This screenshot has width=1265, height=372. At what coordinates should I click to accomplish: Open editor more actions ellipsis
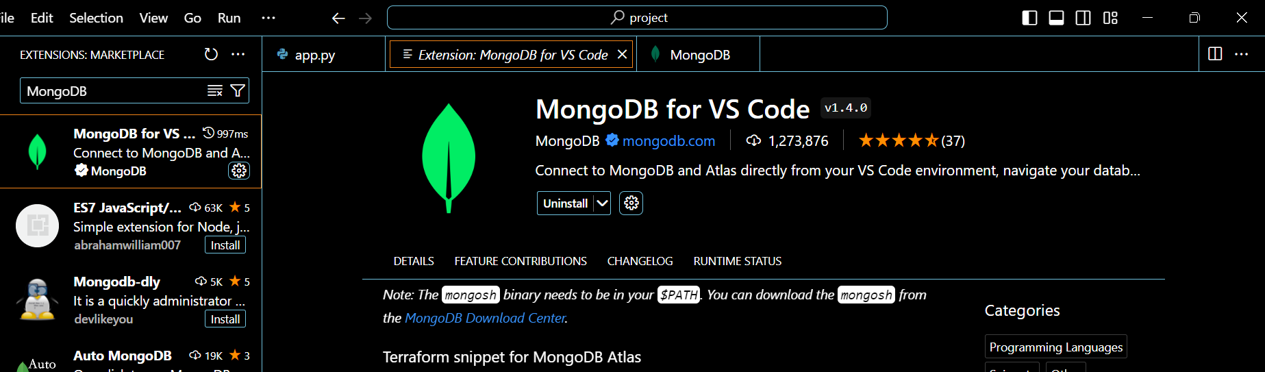1242,54
